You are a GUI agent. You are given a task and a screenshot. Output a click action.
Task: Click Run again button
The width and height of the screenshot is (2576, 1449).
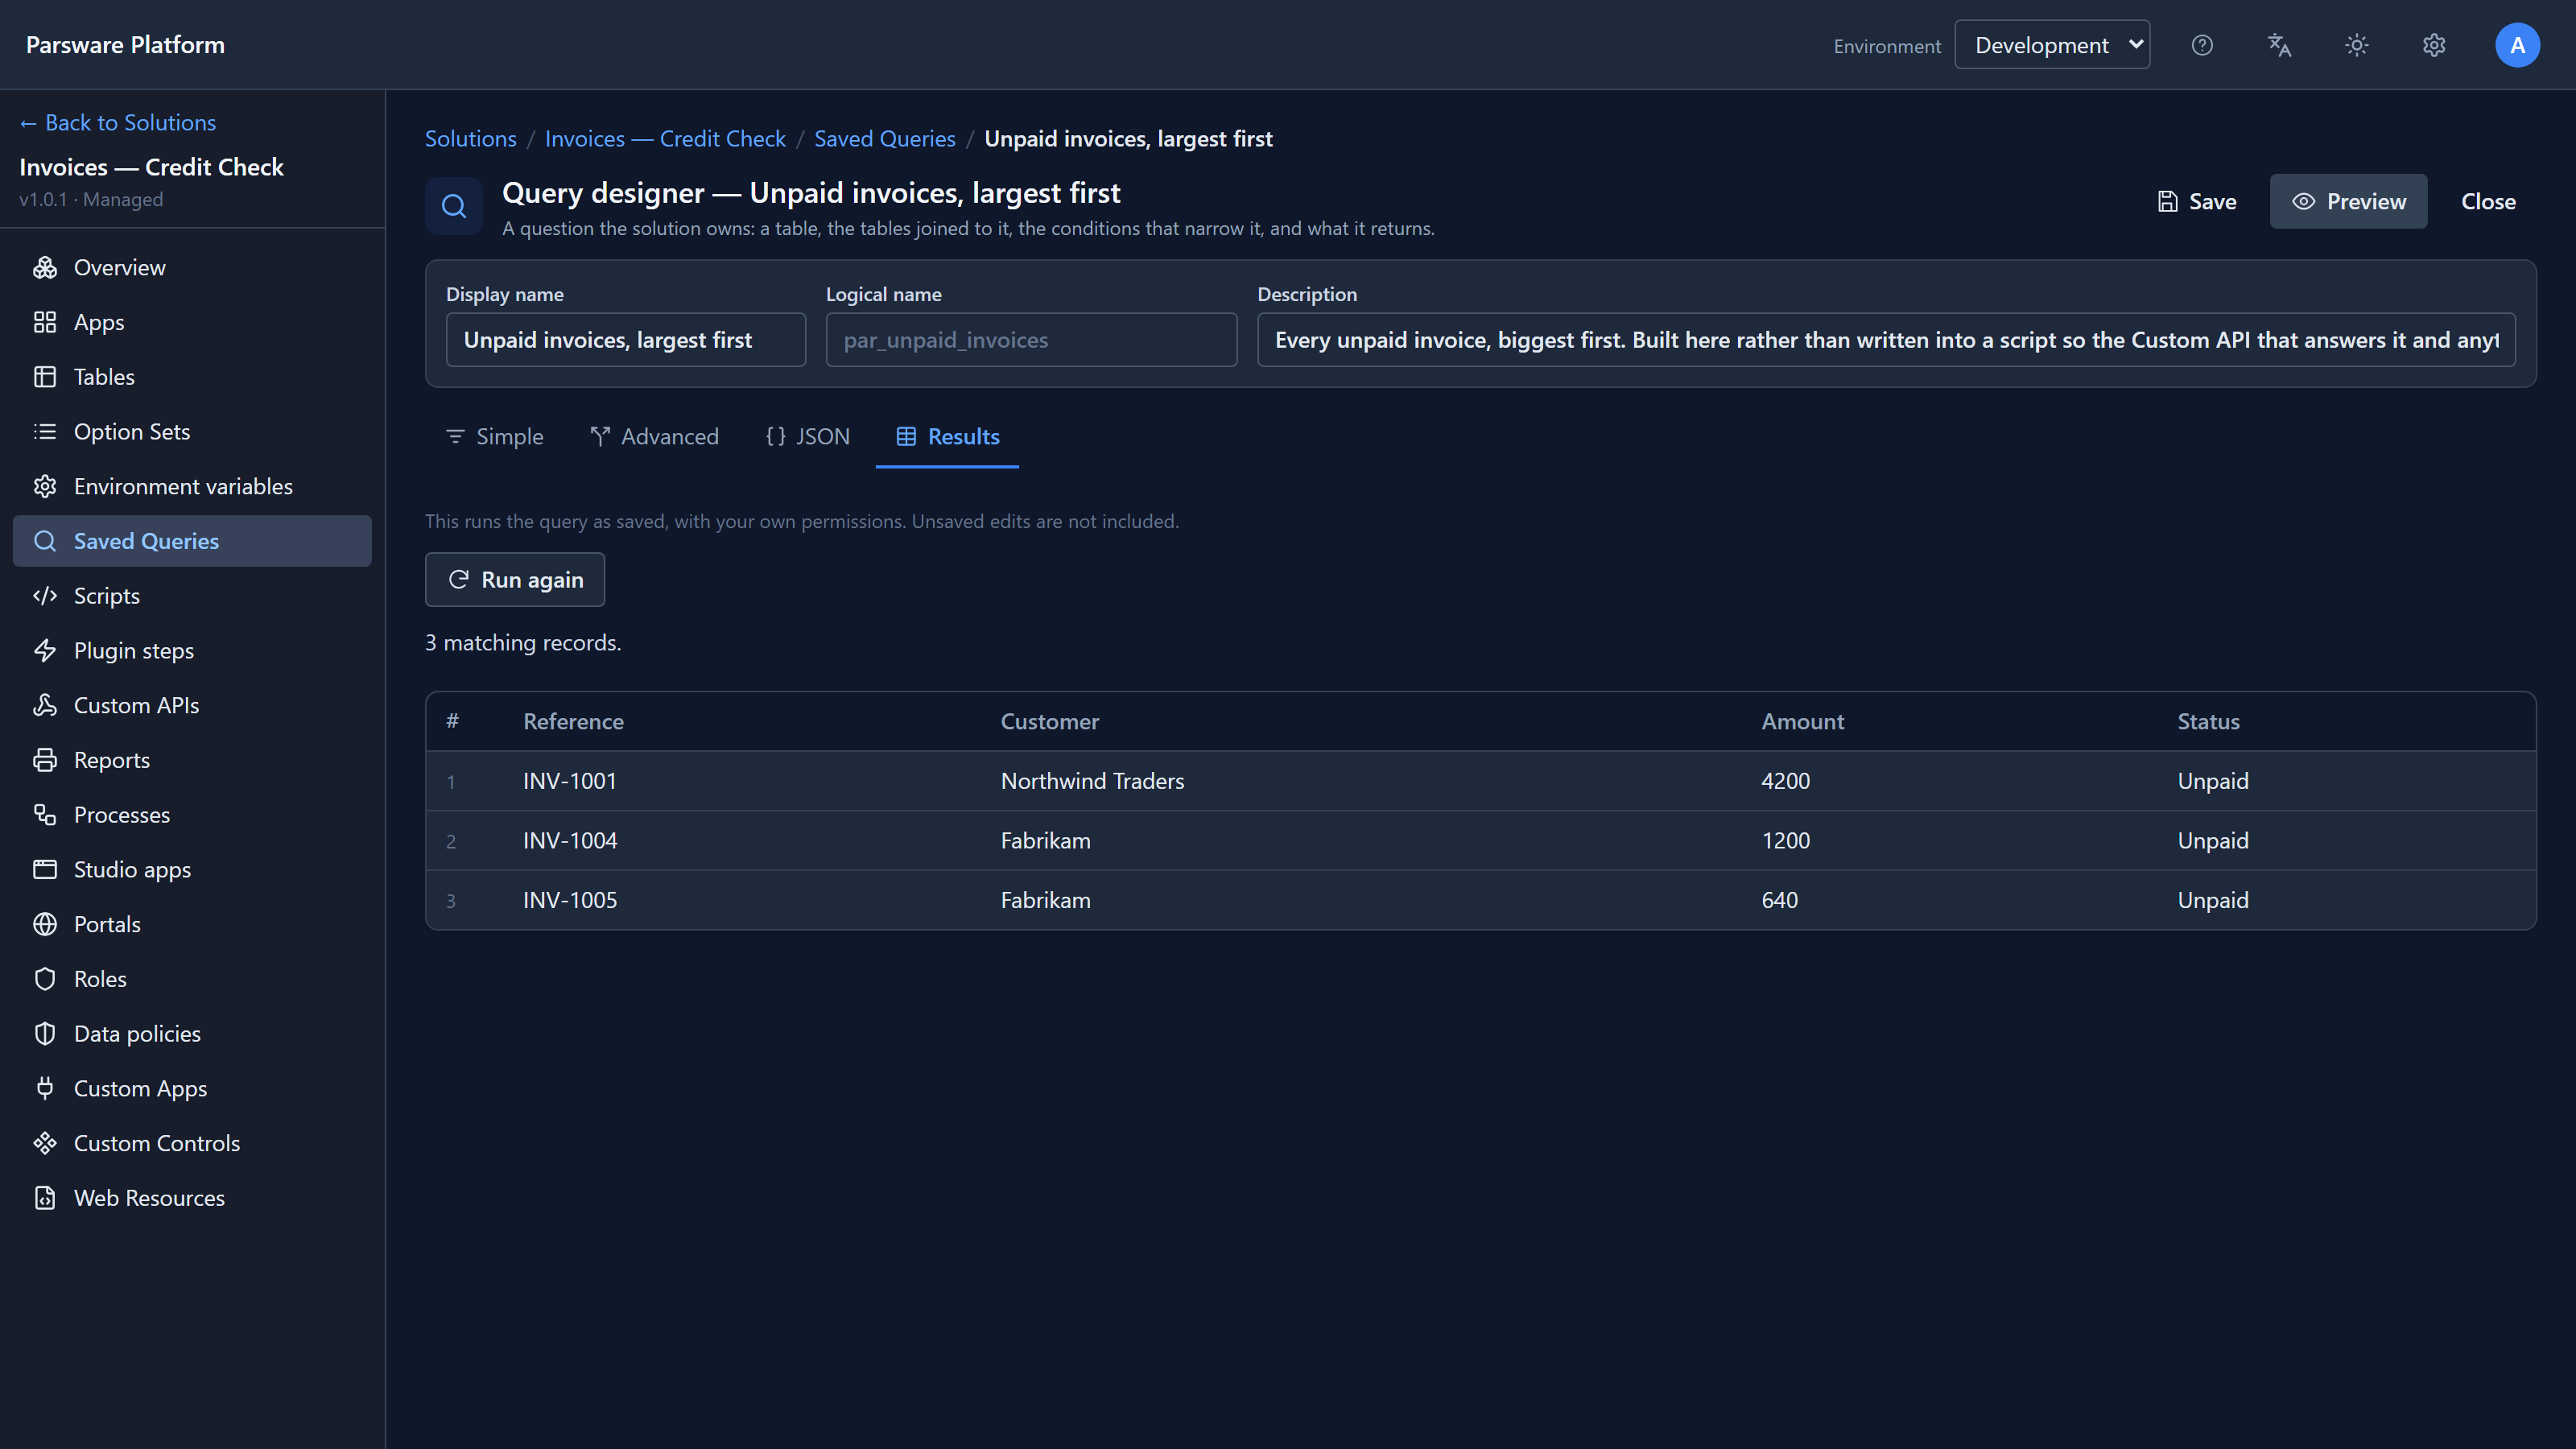(x=515, y=580)
